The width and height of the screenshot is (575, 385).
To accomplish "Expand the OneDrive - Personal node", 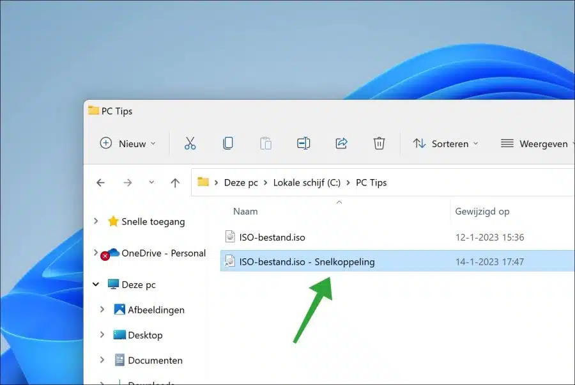I will click(x=95, y=253).
